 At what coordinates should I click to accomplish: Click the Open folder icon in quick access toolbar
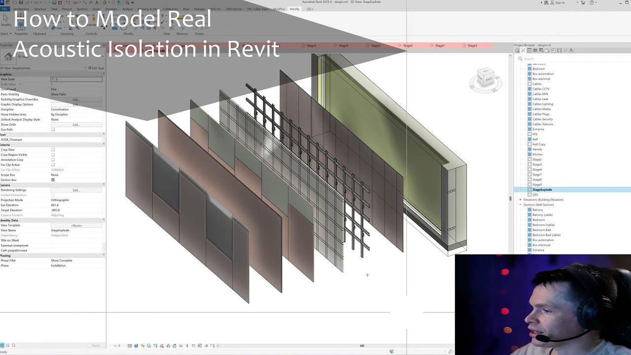15,2
